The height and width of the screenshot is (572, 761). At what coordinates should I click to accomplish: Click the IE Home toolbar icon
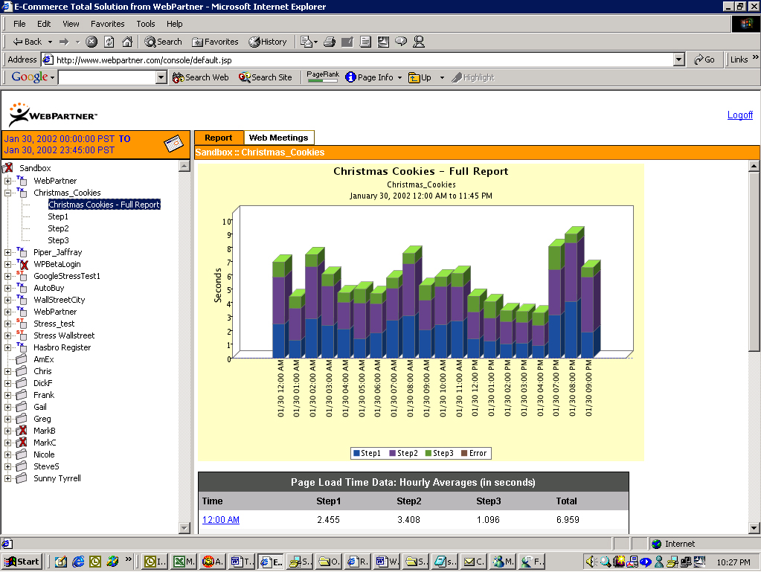click(127, 42)
